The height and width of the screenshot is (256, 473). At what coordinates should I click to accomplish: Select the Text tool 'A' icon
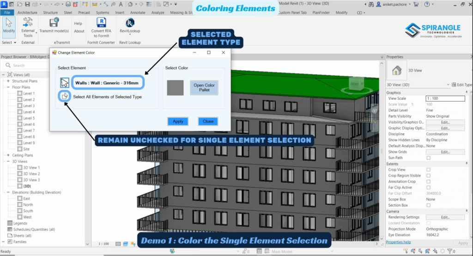121,4
